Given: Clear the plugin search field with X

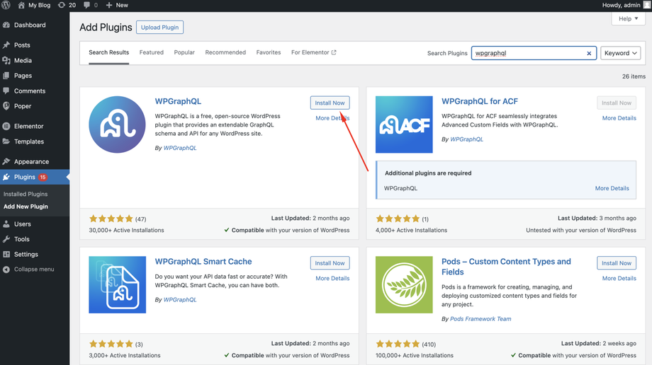Looking at the screenshot, I should (589, 53).
